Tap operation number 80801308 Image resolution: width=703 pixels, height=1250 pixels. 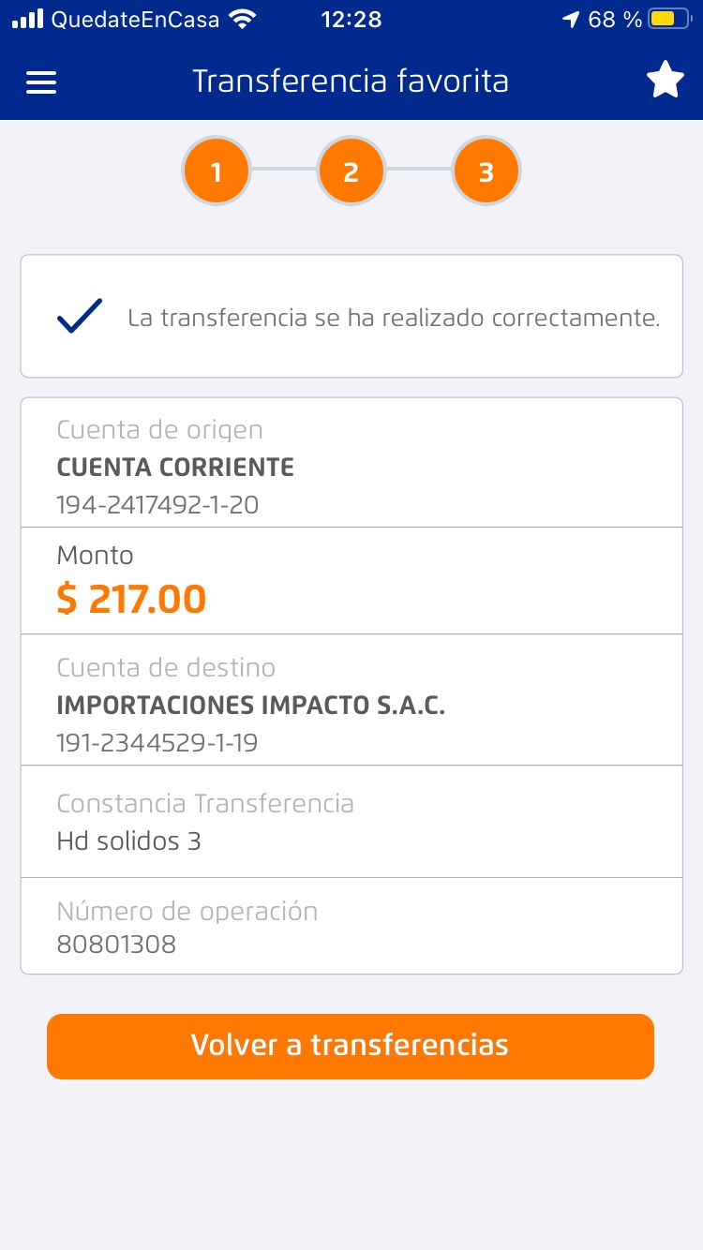[x=116, y=944]
